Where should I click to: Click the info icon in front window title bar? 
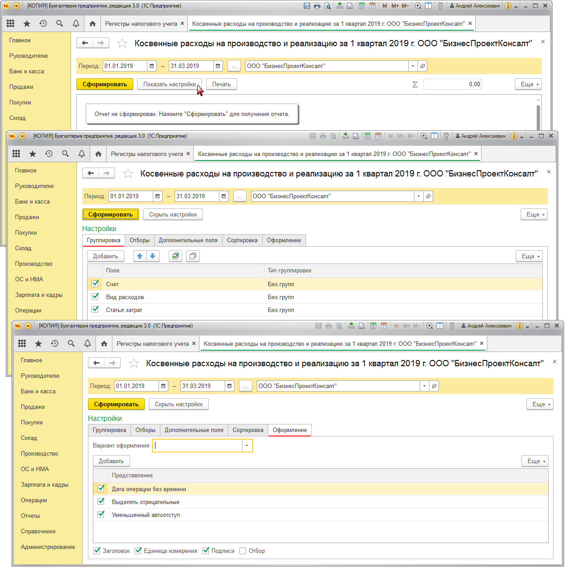coord(520,326)
